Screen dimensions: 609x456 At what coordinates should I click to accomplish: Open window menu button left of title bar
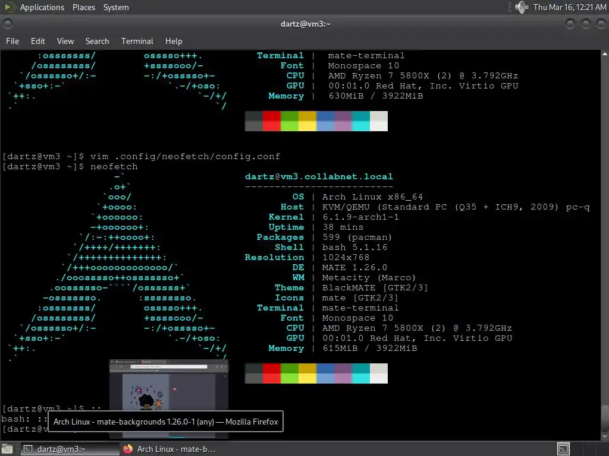coord(8,24)
